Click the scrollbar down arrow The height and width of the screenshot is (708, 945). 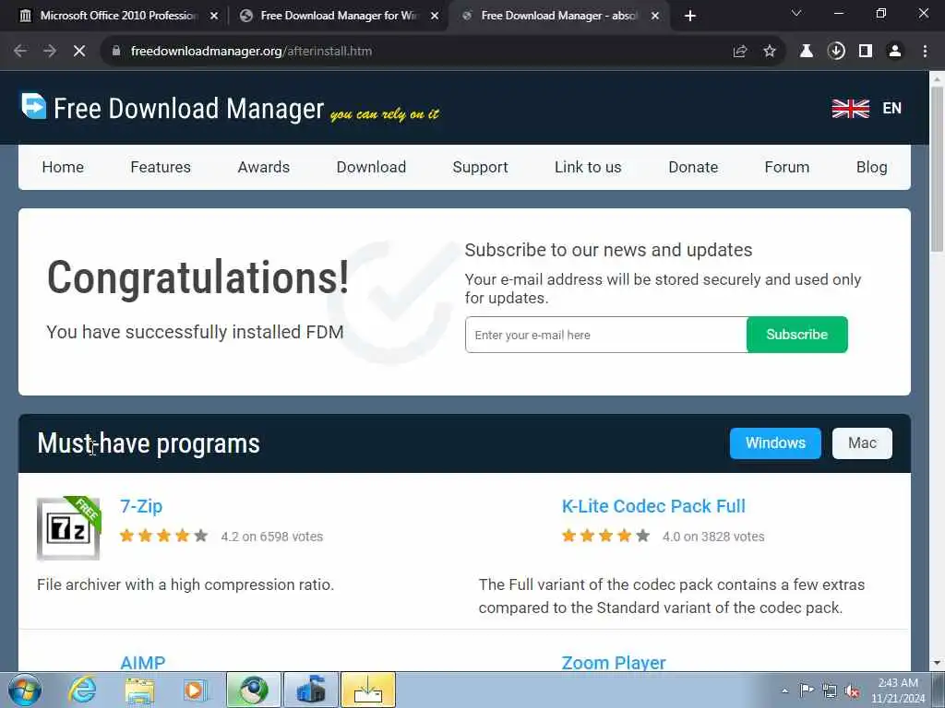(x=937, y=664)
